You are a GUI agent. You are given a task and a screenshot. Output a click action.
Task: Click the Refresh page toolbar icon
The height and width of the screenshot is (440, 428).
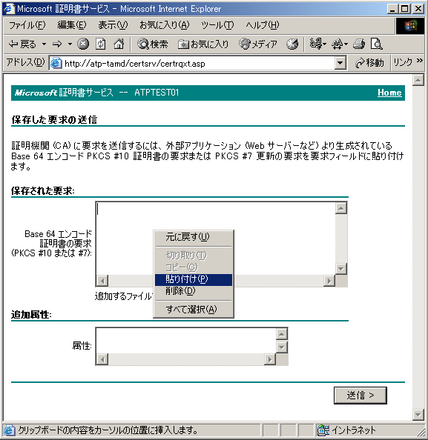(x=101, y=44)
